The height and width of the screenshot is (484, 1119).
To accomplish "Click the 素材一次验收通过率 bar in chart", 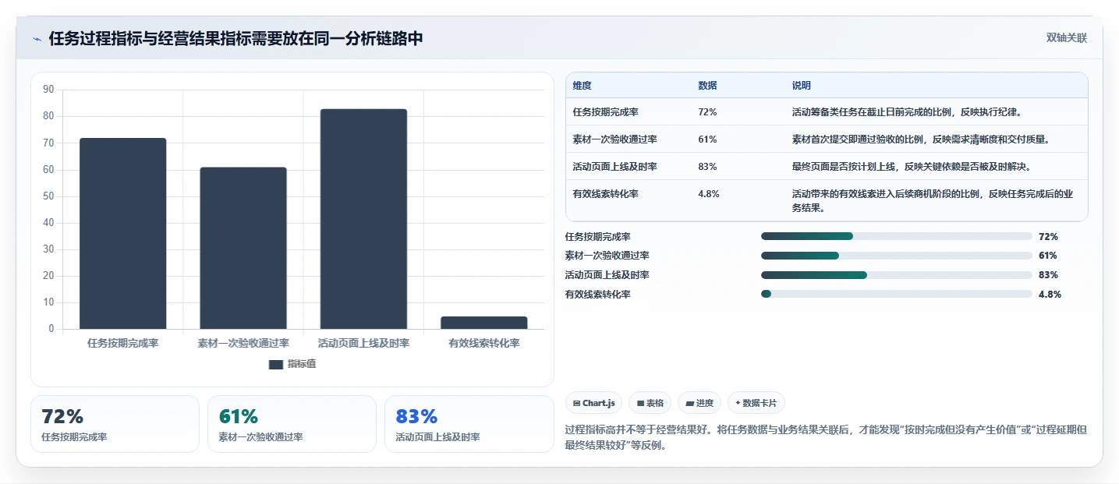I will coord(243,248).
